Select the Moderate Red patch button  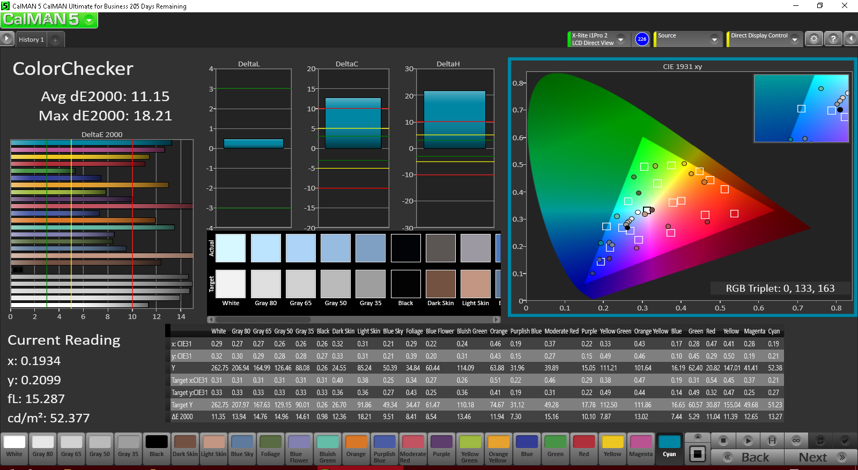(x=413, y=449)
